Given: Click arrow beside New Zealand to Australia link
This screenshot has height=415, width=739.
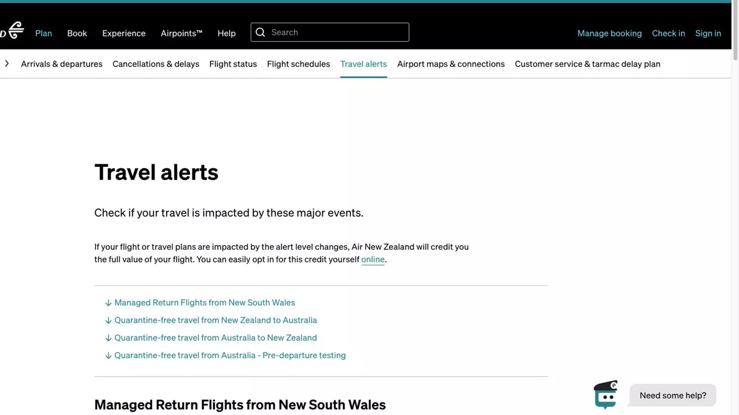Looking at the screenshot, I should pyautogui.click(x=108, y=320).
